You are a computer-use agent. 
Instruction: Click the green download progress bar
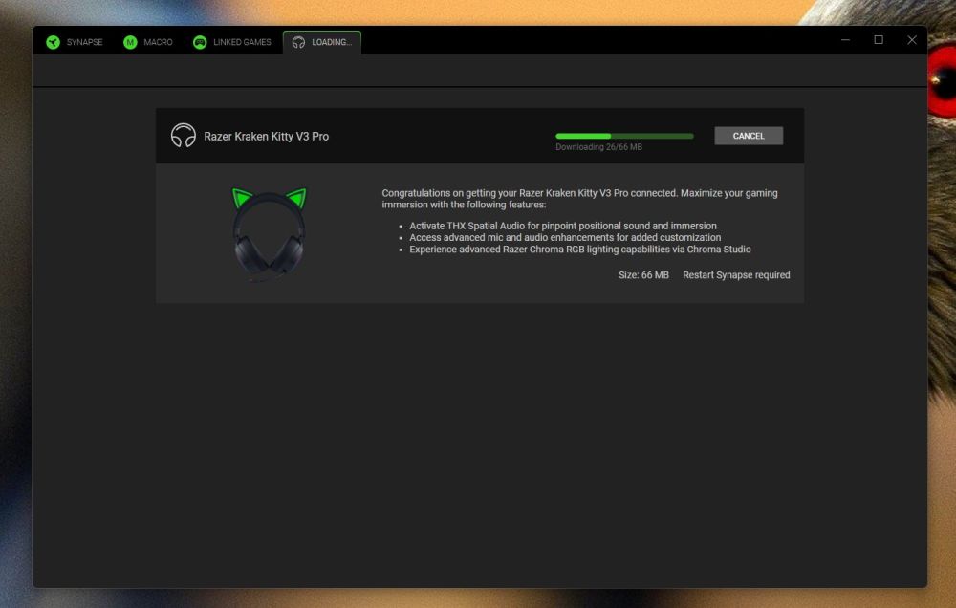[624, 136]
